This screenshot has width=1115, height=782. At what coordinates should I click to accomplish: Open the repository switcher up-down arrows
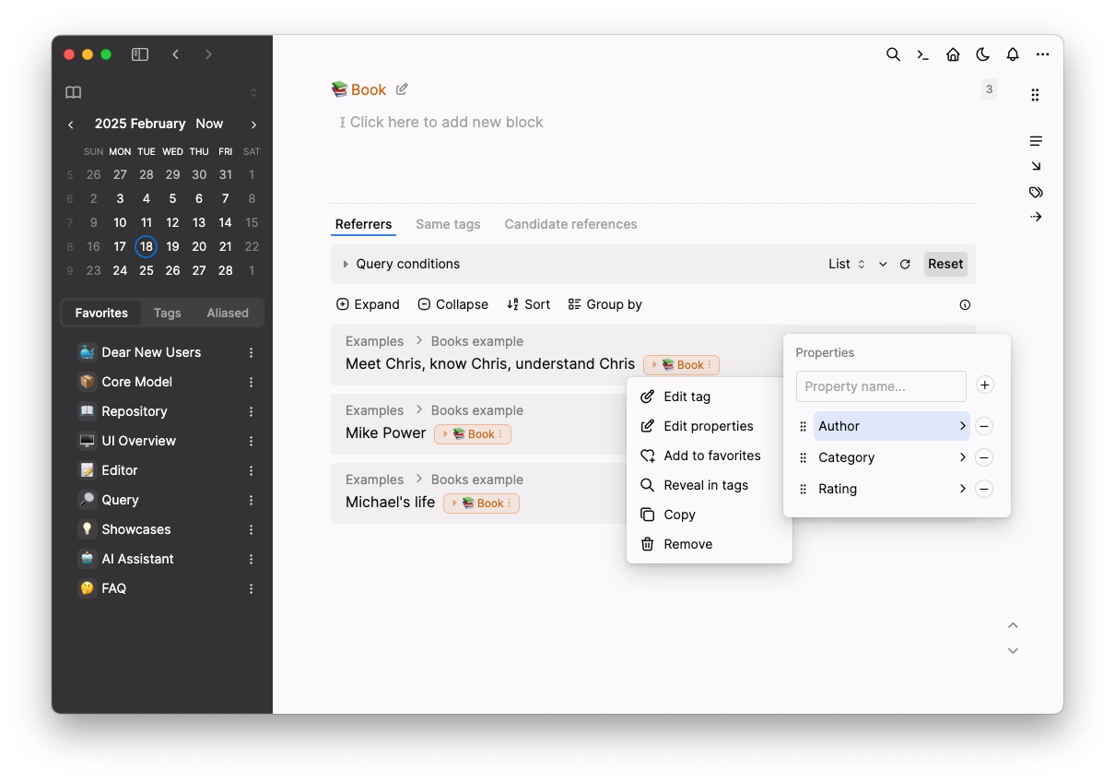click(253, 92)
